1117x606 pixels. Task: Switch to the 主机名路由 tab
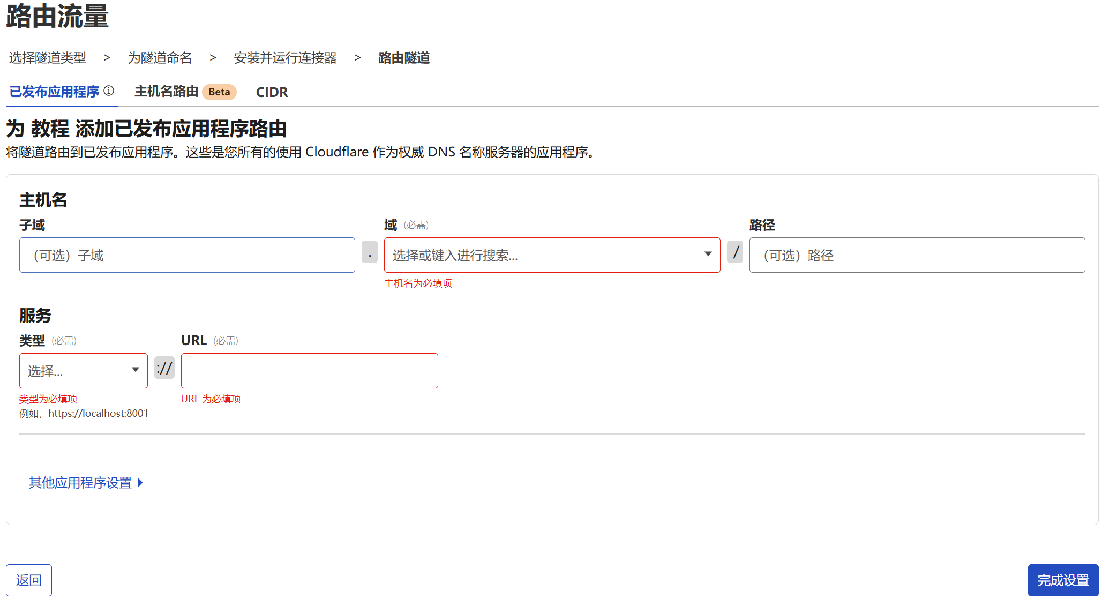click(166, 92)
